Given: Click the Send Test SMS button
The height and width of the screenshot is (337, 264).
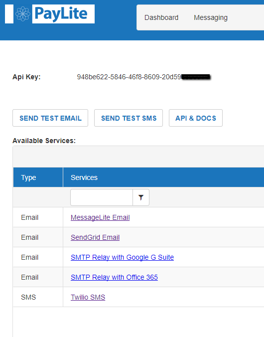Looking at the screenshot, I should click(129, 118).
